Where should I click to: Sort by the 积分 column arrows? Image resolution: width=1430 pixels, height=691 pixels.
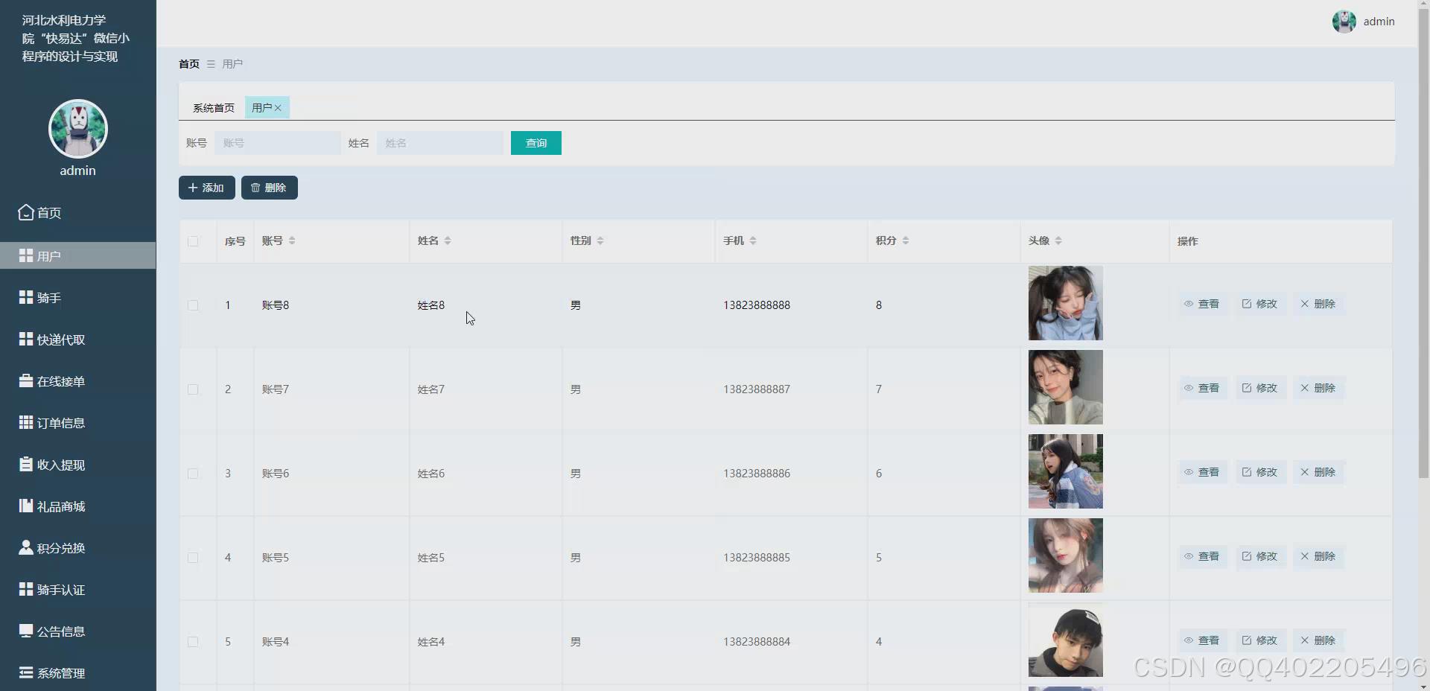[x=906, y=241]
